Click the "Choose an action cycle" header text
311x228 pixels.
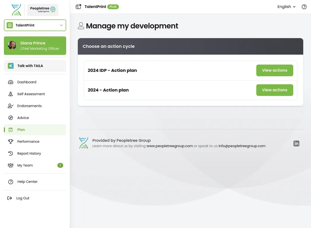point(109,46)
